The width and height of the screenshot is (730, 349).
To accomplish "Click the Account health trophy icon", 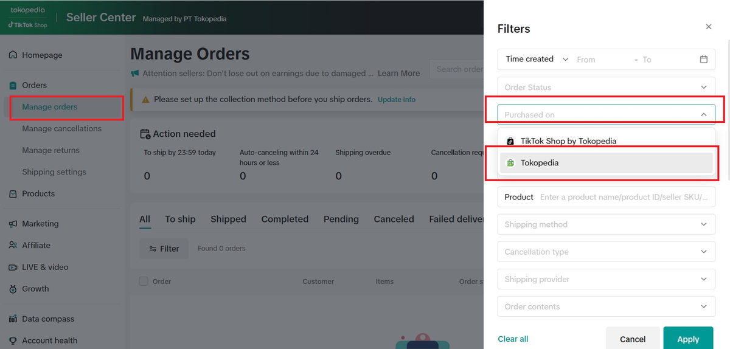I will 13,340.
